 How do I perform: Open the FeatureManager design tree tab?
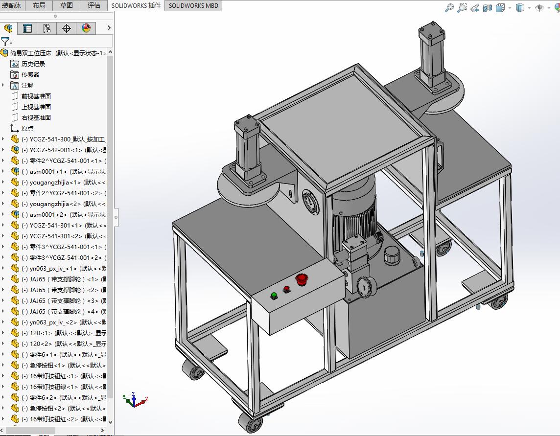[8, 28]
